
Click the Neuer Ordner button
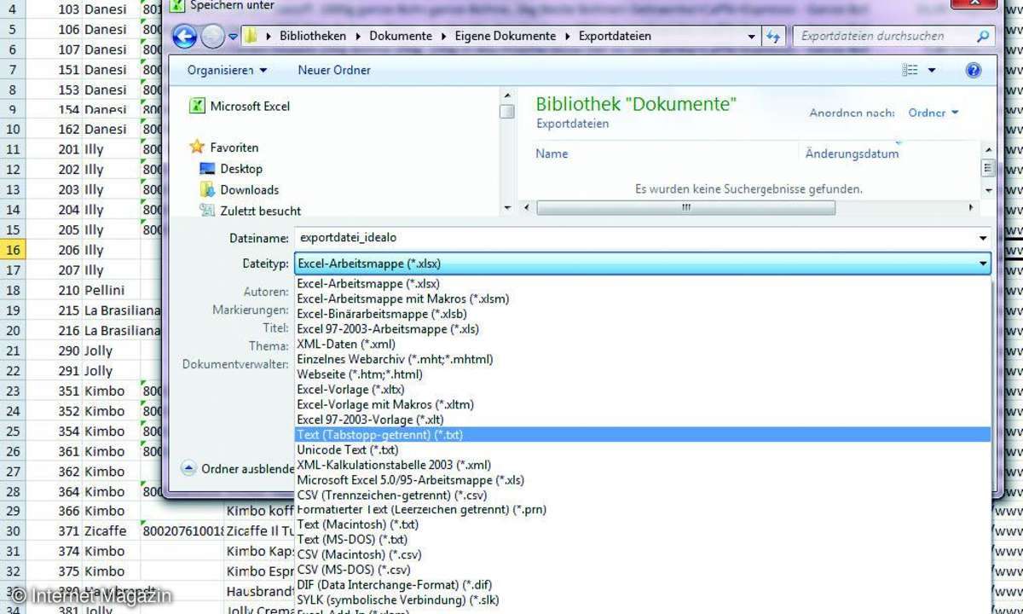[x=334, y=70]
